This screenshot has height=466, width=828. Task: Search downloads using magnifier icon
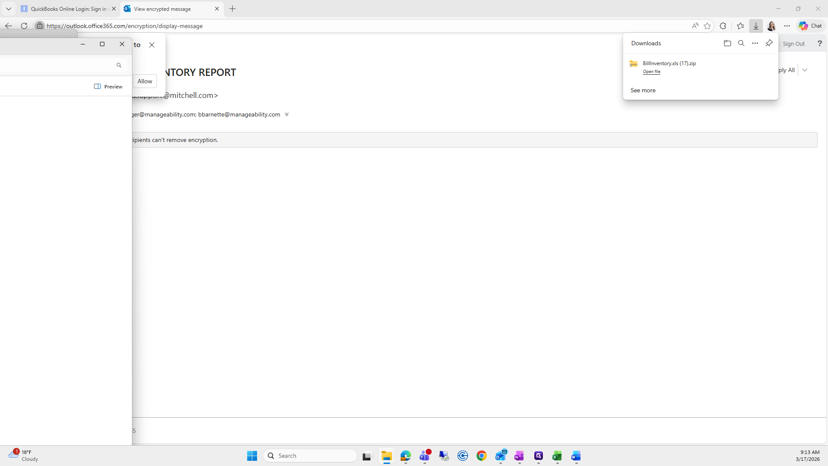[x=741, y=43]
